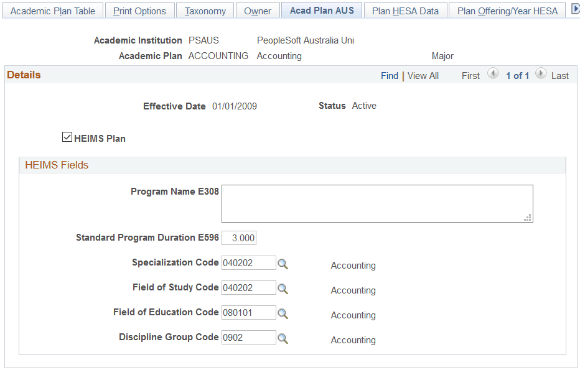Open Discipline Group Code lookup magnifier
Screen dimensions: 580x370
coord(283,338)
